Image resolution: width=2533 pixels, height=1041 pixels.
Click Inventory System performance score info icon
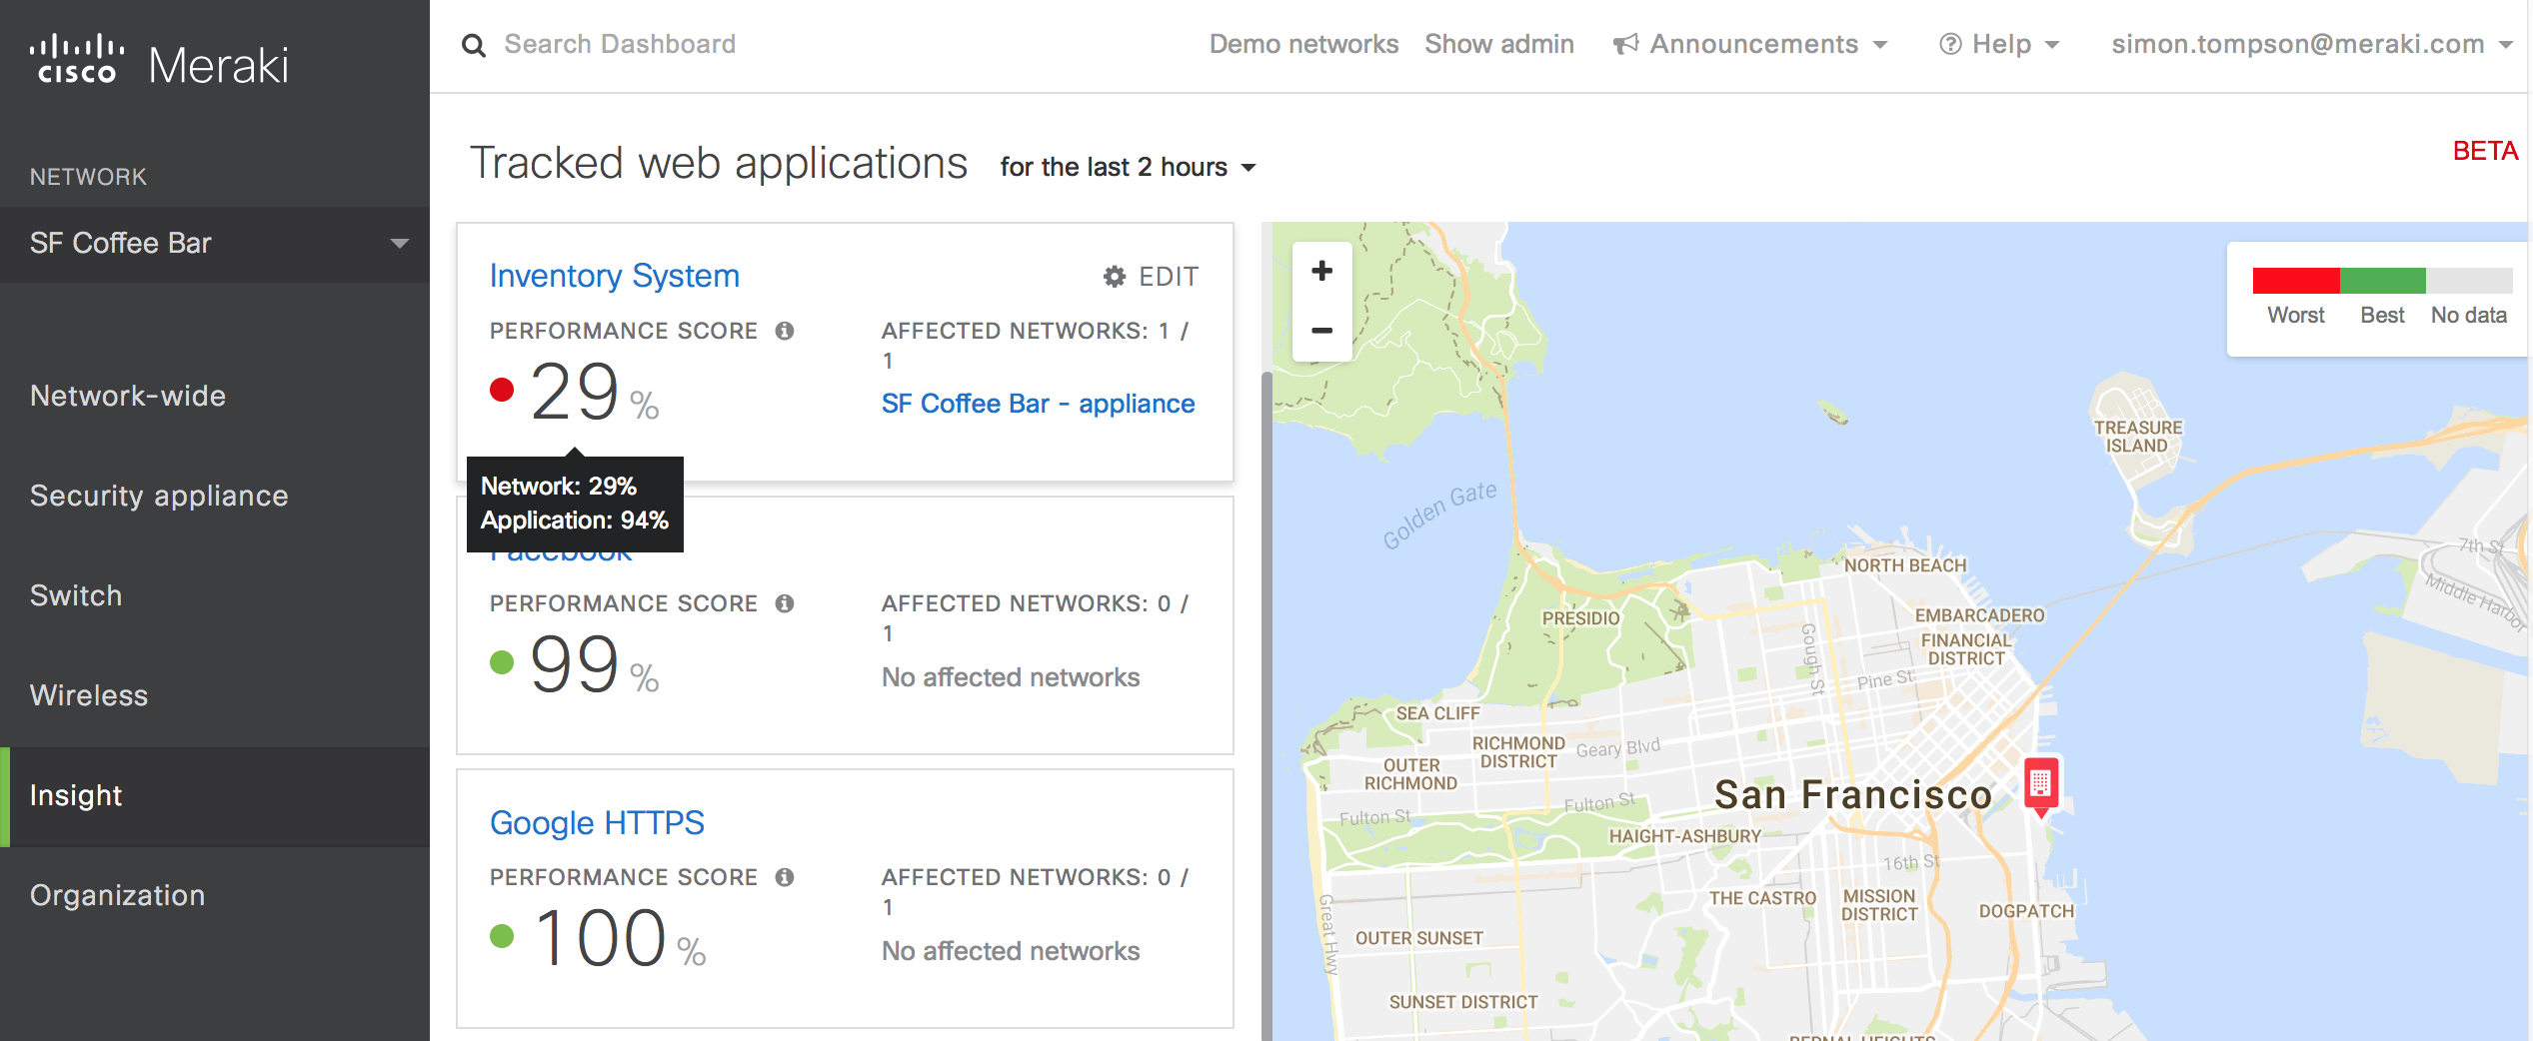(x=785, y=331)
